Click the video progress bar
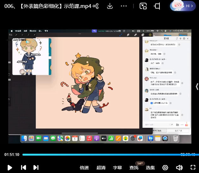Viewport: 199px width, 173px height. (95, 155)
